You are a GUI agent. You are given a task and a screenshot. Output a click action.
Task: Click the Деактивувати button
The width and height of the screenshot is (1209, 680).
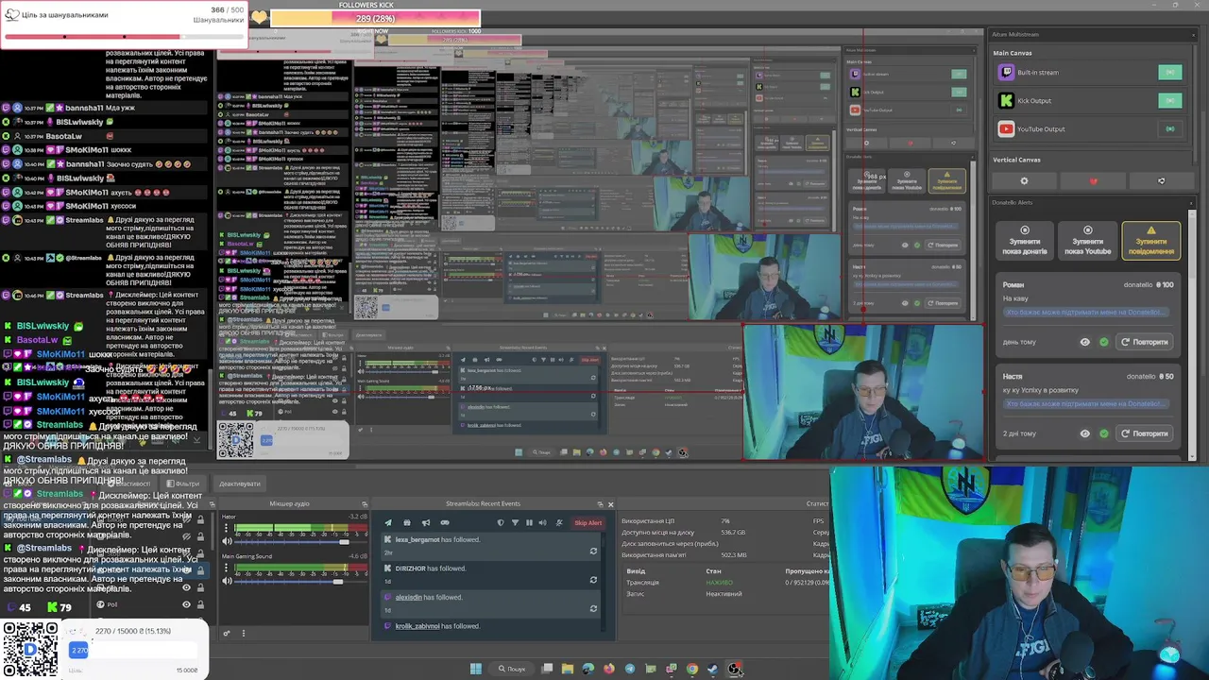click(240, 484)
